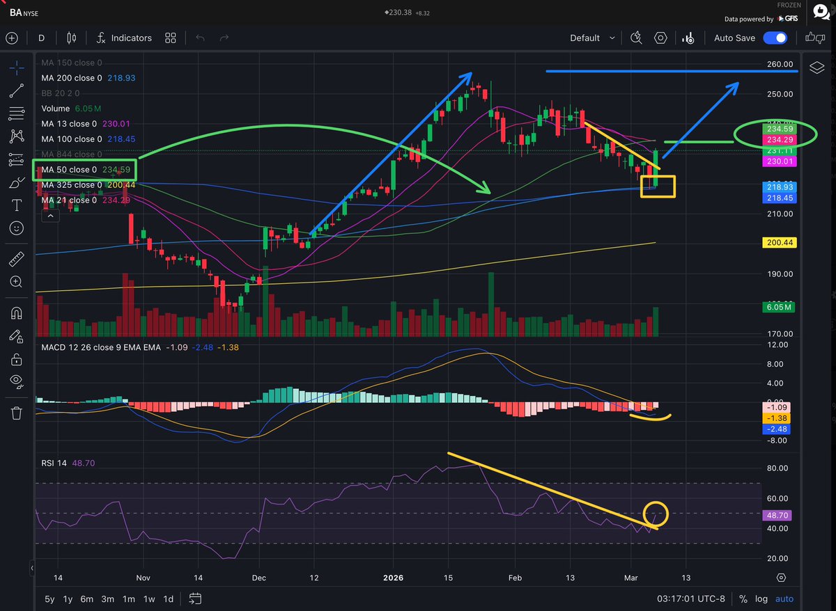Select the 5y time range

[x=50, y=598]
